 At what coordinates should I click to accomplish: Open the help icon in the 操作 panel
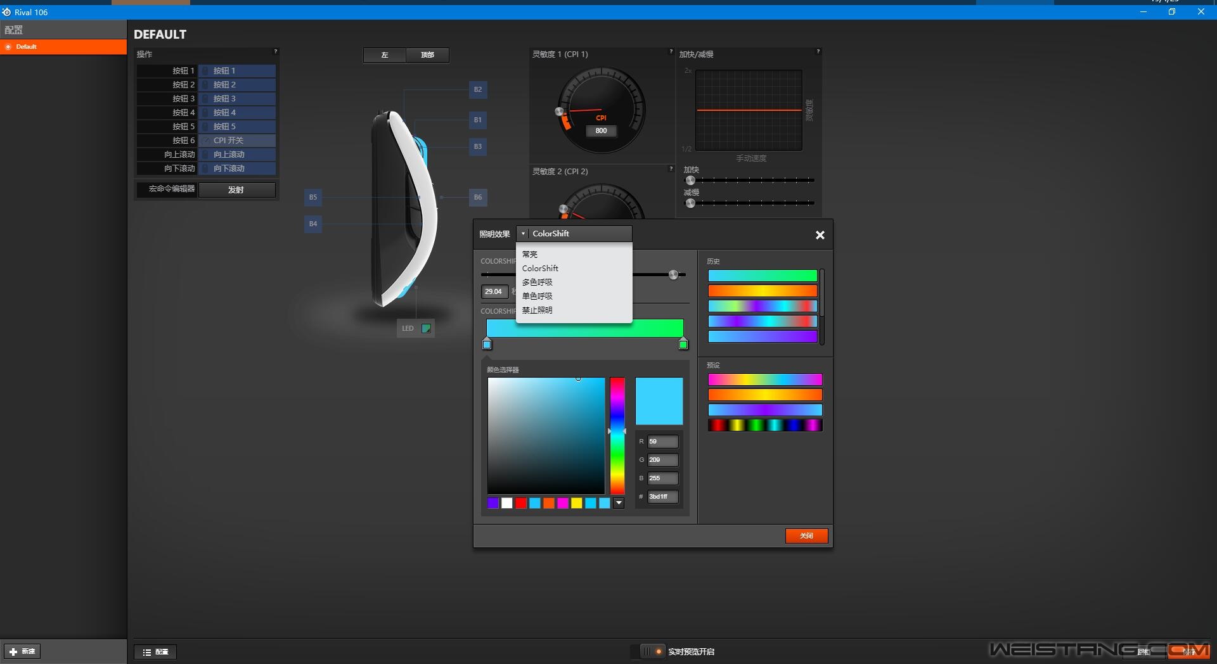coord(275,51)
